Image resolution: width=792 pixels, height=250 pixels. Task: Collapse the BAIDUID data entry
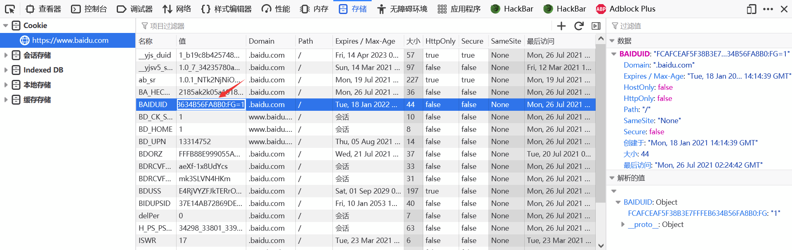point(614,54)
